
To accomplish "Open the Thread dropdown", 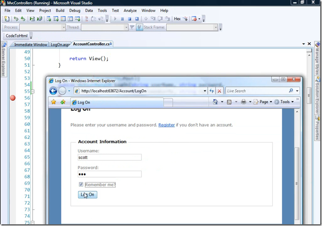I will pos(126,27).
